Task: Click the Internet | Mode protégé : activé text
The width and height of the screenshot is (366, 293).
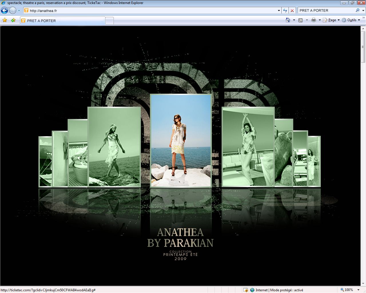Action: point(279,290)
